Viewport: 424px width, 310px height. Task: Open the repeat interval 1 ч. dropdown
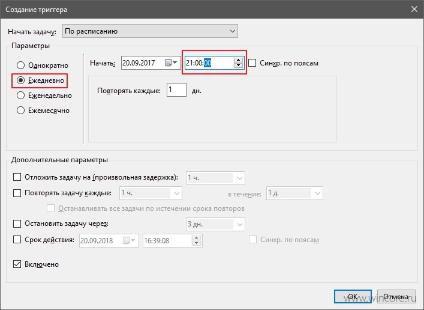point(151,193)
